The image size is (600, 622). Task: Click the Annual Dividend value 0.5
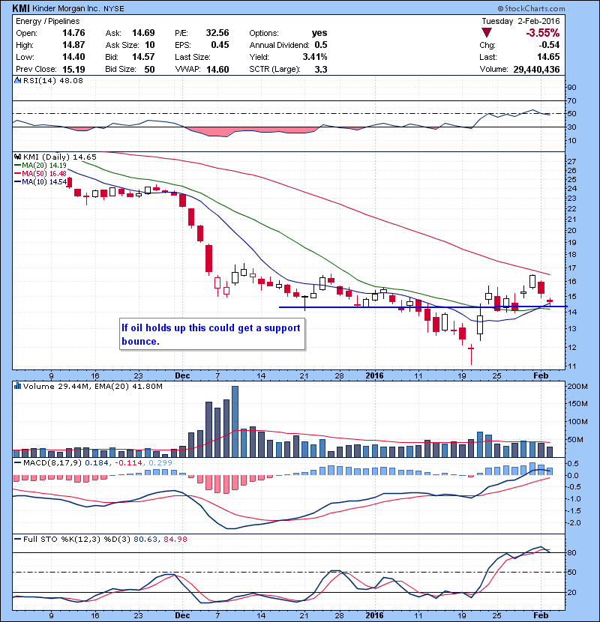pos(321,45)
